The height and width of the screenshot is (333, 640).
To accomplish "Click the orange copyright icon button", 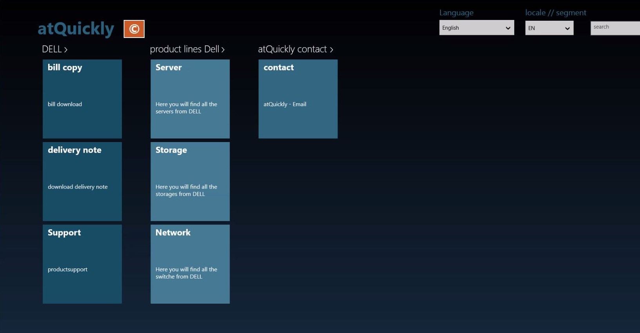I will (x=134, y=29).
